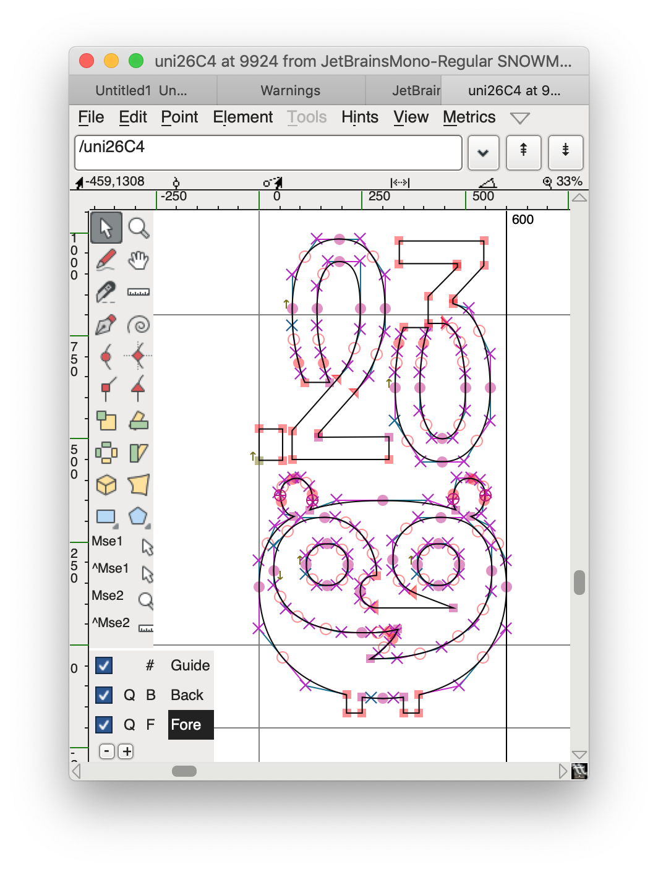This screenshot has height=872, width=658.
Task: Open the Metrics menu
Action: [469, 118]
